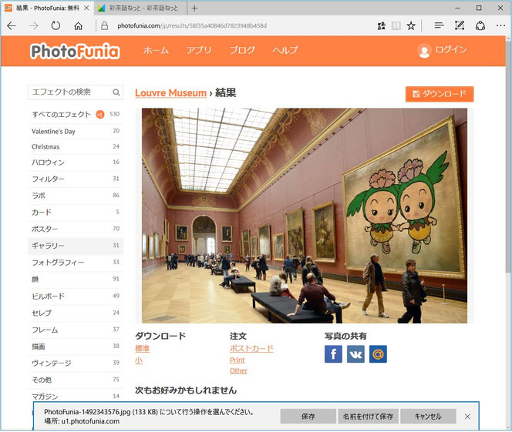The height and width of the screenshot is (432, 512).
Task: Open ホーム in site navigation
Action: tap(156, 50)
